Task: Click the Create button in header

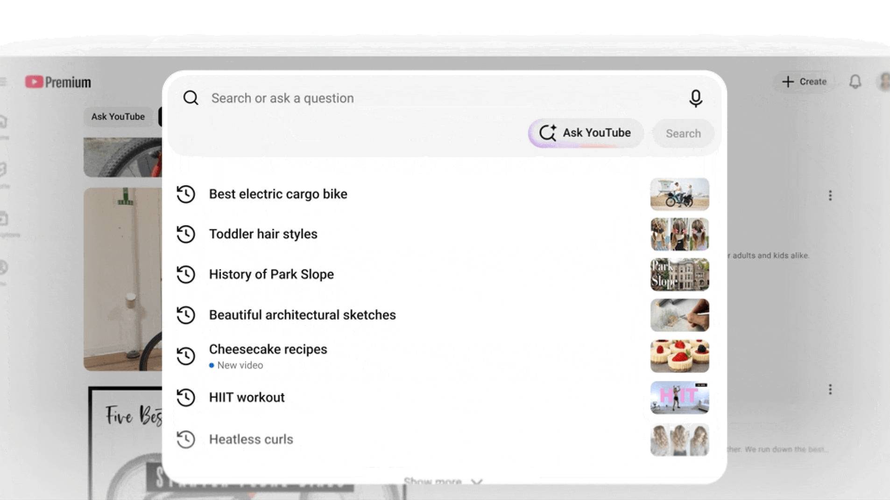Action: pos(804,82)
